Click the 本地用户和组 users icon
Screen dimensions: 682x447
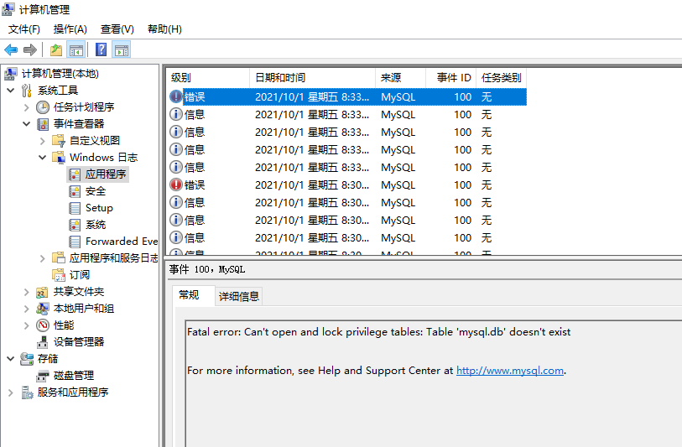pyautogui.click(x=42, y=309)
